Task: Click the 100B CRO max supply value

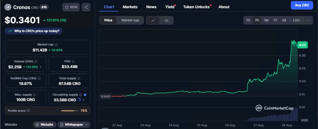Action: 25,100
